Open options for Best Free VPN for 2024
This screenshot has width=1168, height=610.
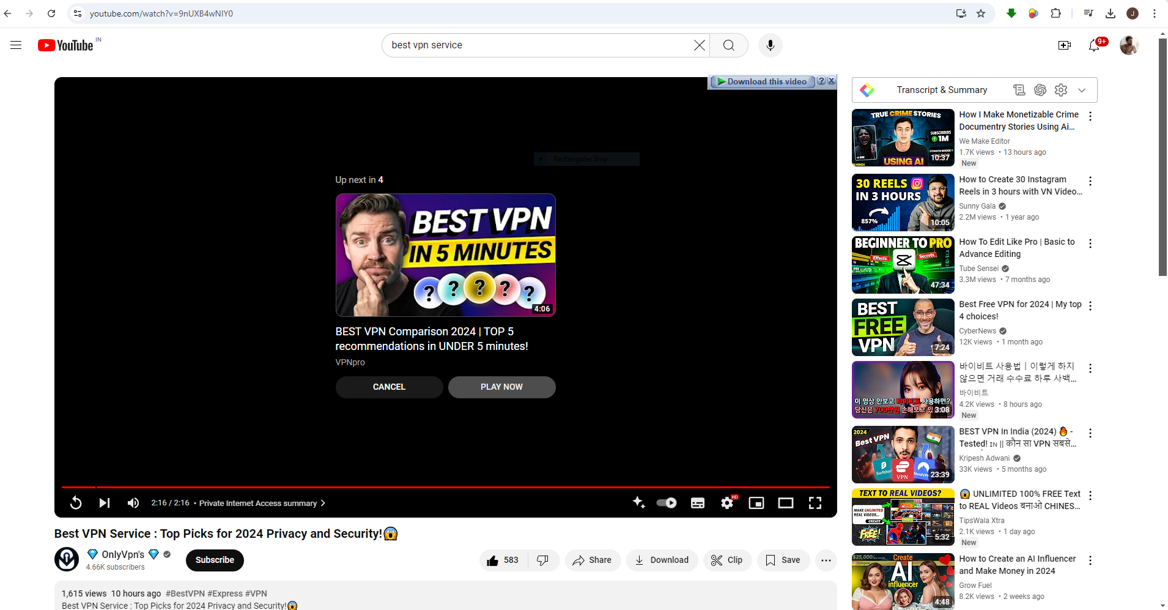point(1090,306)
